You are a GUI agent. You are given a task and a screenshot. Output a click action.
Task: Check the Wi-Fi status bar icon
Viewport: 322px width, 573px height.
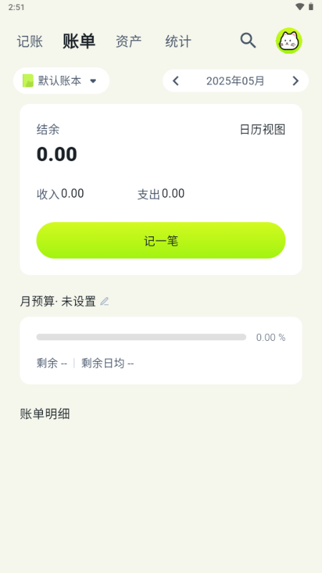click(x=300, y=6)
